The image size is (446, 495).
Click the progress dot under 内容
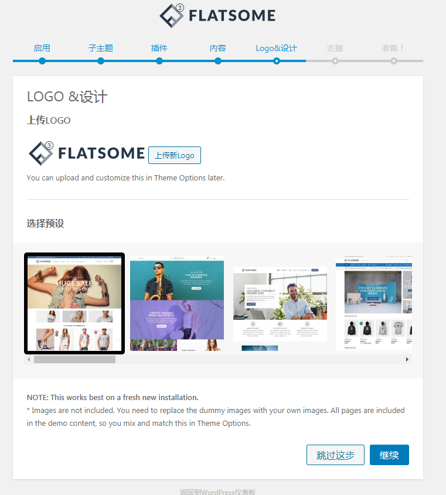(218, 61)
